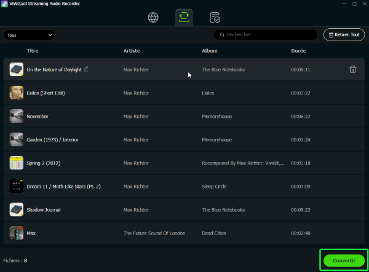Click the duration 00:06:11

[x=301, y=70]
